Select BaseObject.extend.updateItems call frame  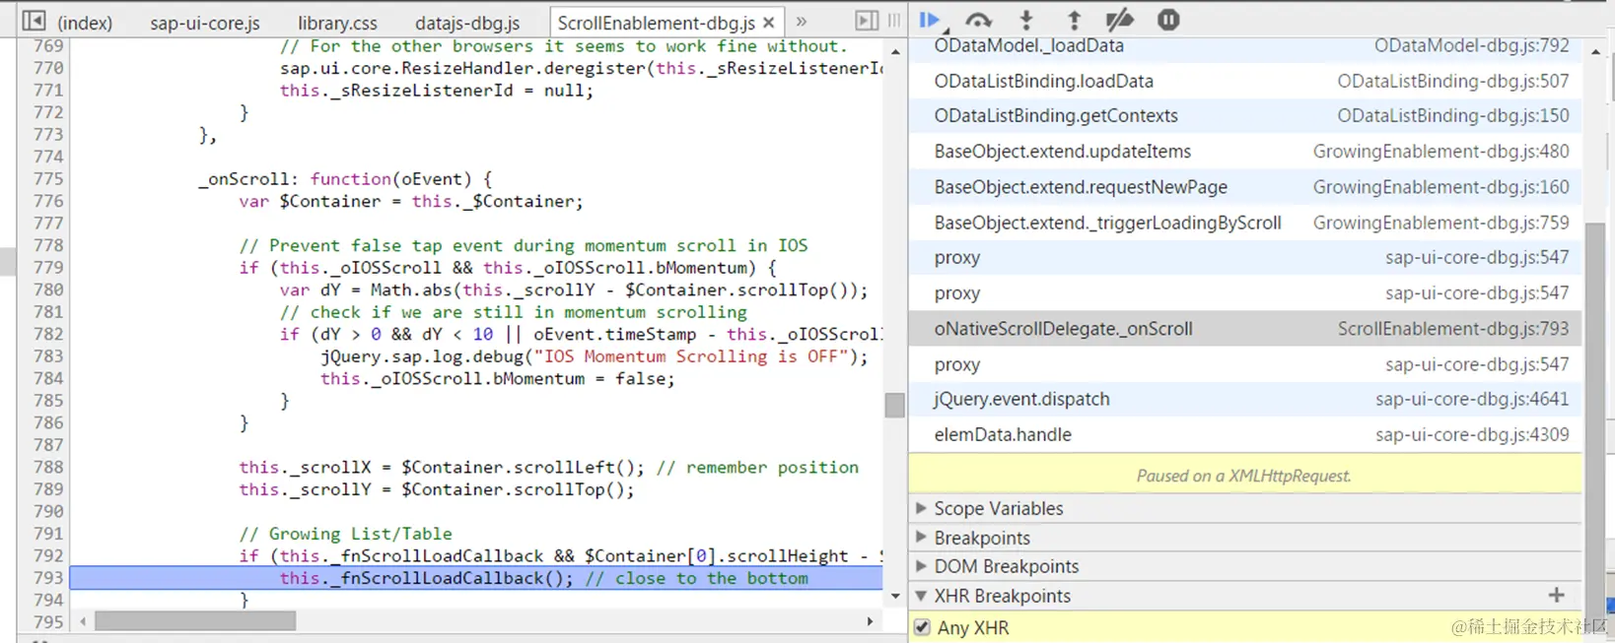[x=1244, y=152]
